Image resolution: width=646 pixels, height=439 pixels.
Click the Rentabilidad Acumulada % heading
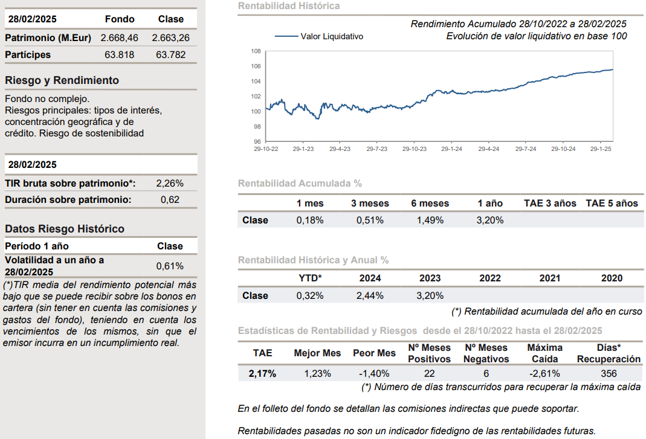coord(300,183)
